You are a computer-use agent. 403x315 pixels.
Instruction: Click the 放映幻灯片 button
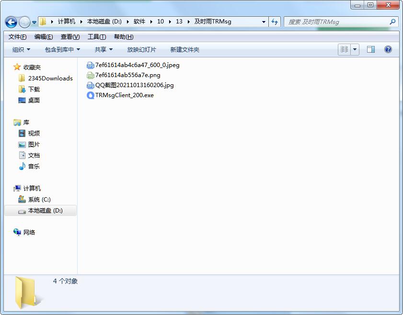click(141, 49)
